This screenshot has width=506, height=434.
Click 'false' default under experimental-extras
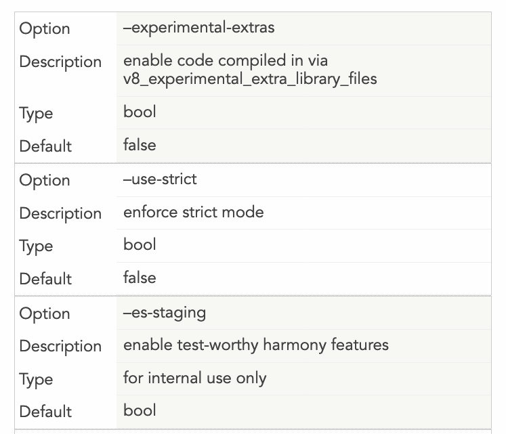pyautogui.click(x=140, y=145)
